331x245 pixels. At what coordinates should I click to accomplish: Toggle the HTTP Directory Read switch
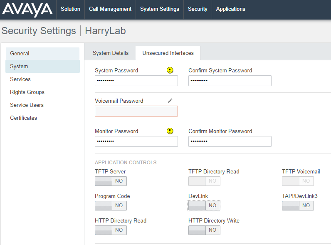pyautogui.click(x=111, y=230)
